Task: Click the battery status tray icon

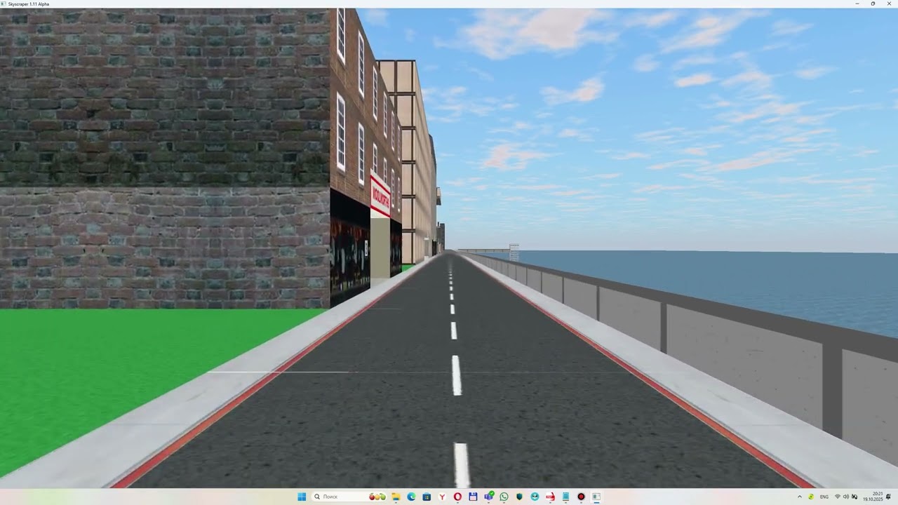Action: click(855, 497)
